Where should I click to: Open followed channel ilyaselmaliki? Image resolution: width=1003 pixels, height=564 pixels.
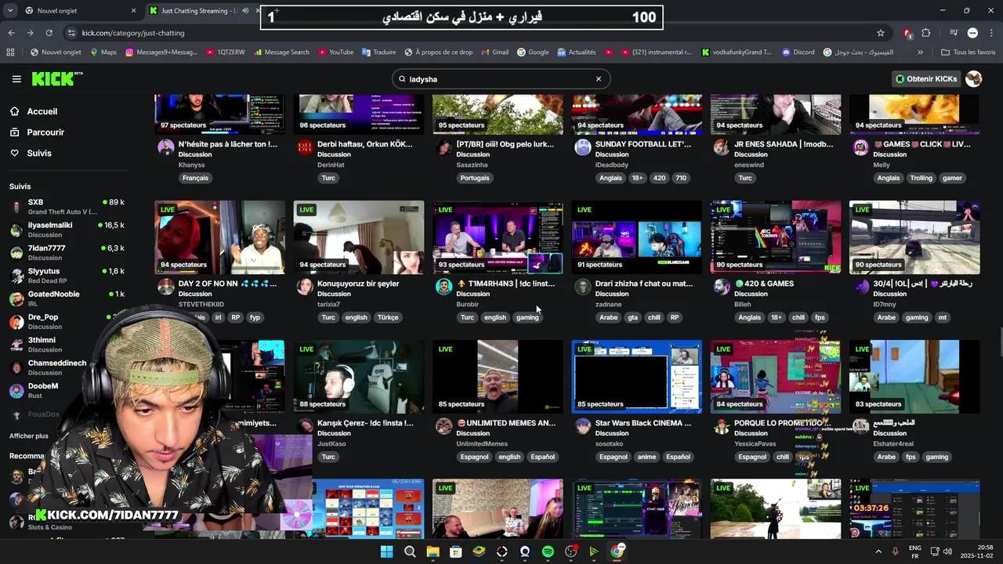67,230
